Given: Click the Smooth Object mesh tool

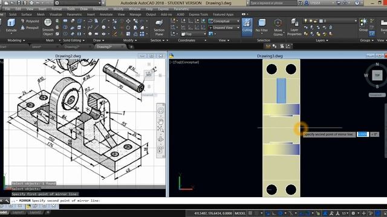Looking at the screenshot, I should (48, 27).
